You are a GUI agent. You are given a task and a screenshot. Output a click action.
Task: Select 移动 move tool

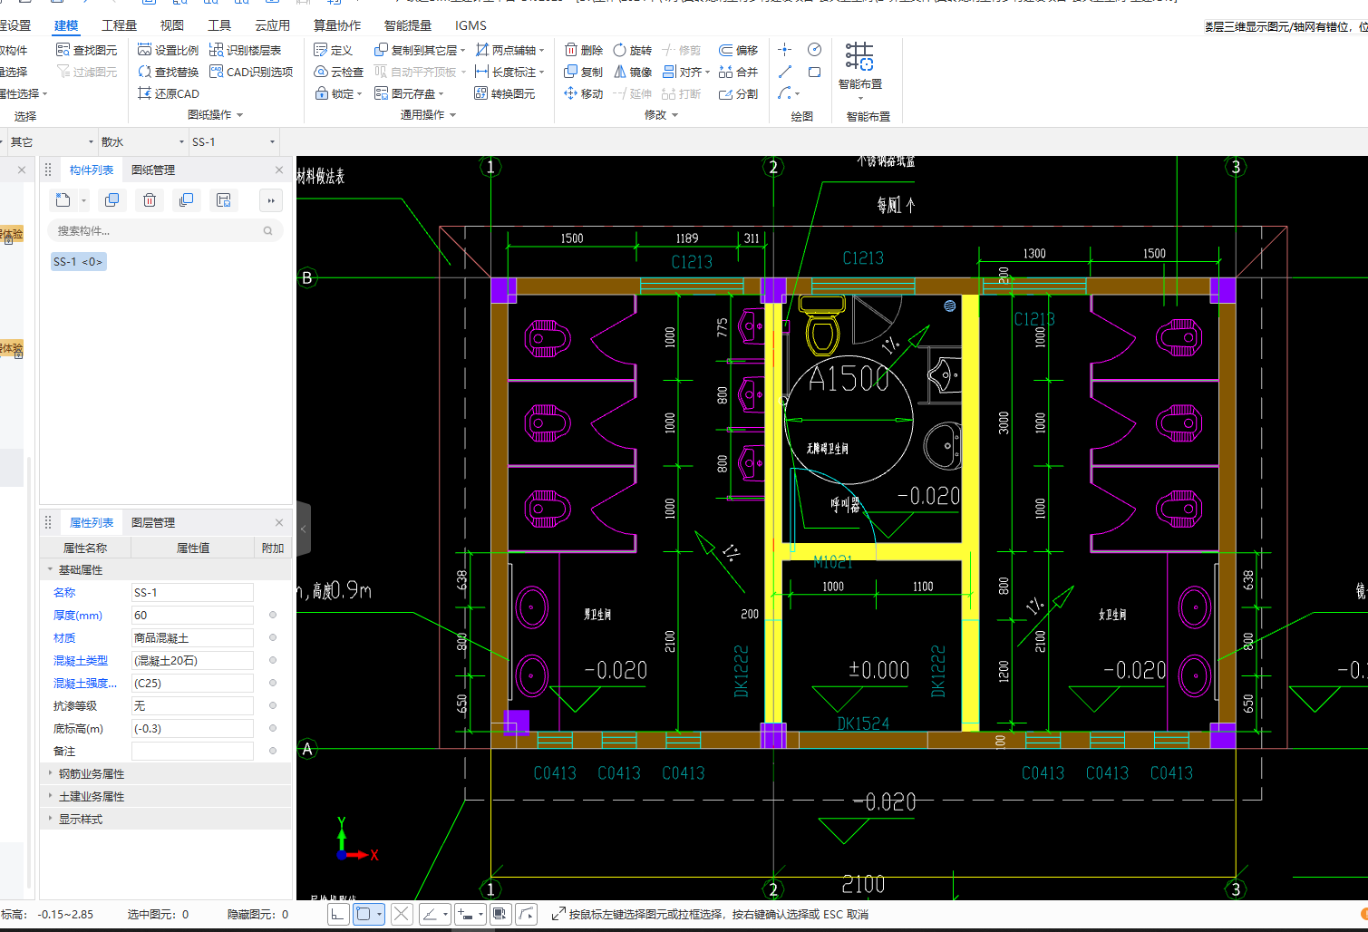click(583, 93)
